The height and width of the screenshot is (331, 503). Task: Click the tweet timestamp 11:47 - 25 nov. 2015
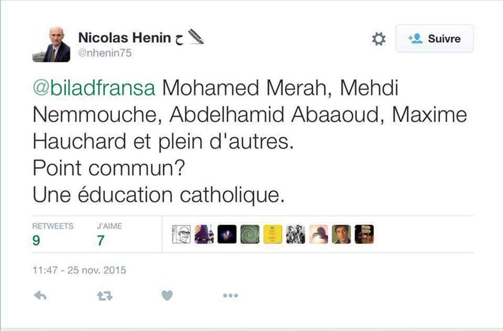tap(79, 271)
